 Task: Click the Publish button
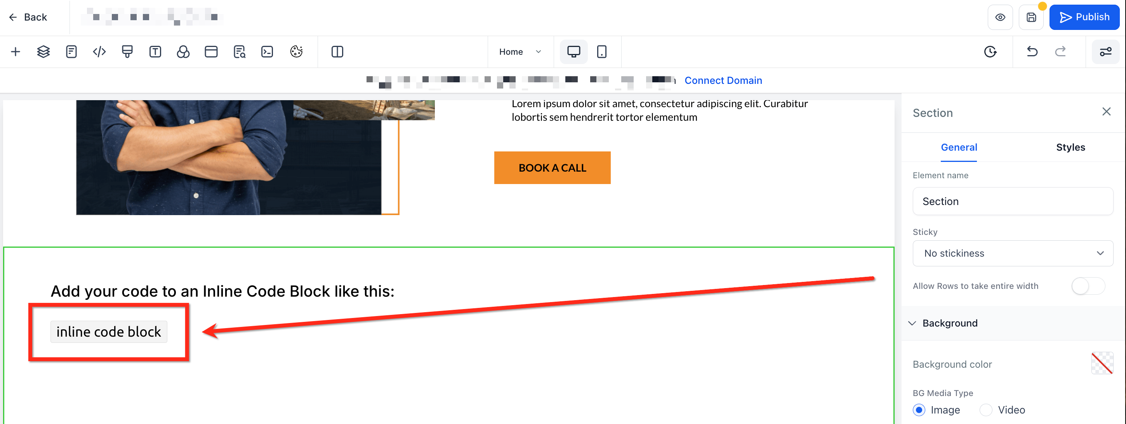point(1084,17)
